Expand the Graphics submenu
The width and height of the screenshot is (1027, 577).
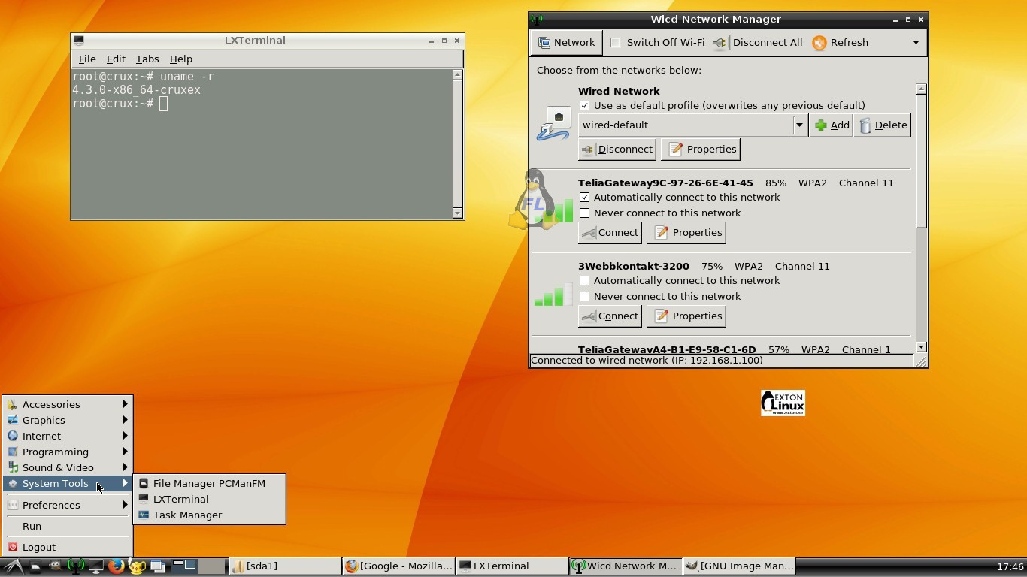68,420
